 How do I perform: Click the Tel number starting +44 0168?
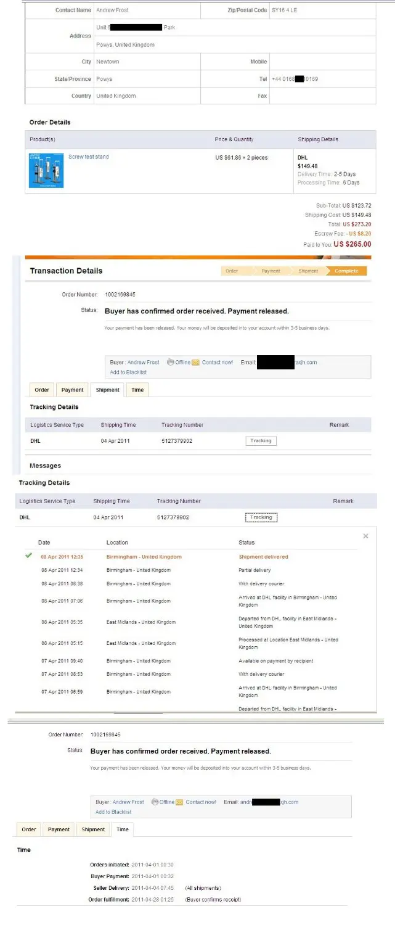coord(295,79)
